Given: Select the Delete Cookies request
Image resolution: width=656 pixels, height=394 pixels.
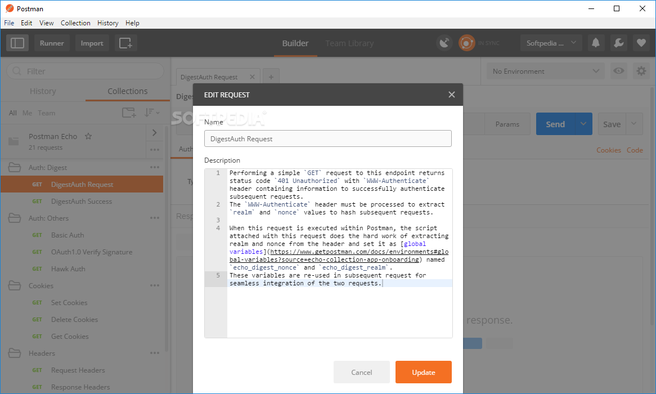Looking at the screenshot, I should [82, 320].
